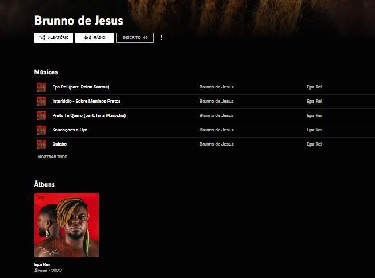Open the Epa Rei album link on Interlúdio row
375x278 pixels.
coord(314,101)
